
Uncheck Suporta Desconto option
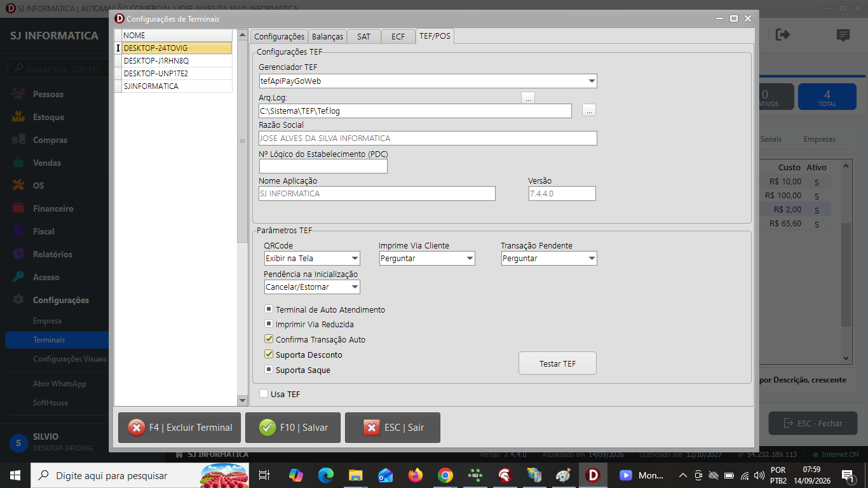coord(269,355)
